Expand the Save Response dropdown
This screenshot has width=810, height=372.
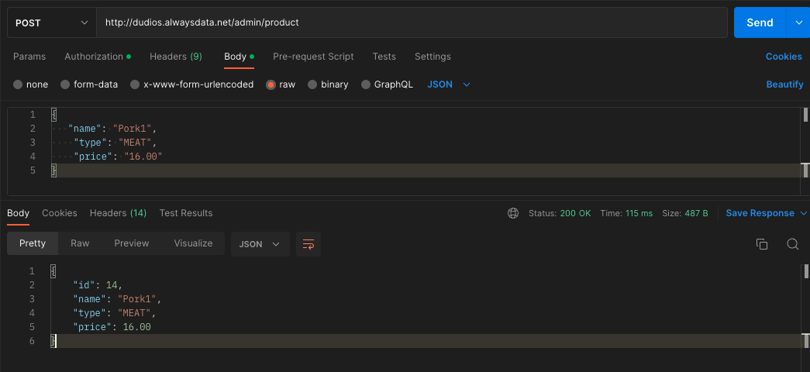click(804, 213)
